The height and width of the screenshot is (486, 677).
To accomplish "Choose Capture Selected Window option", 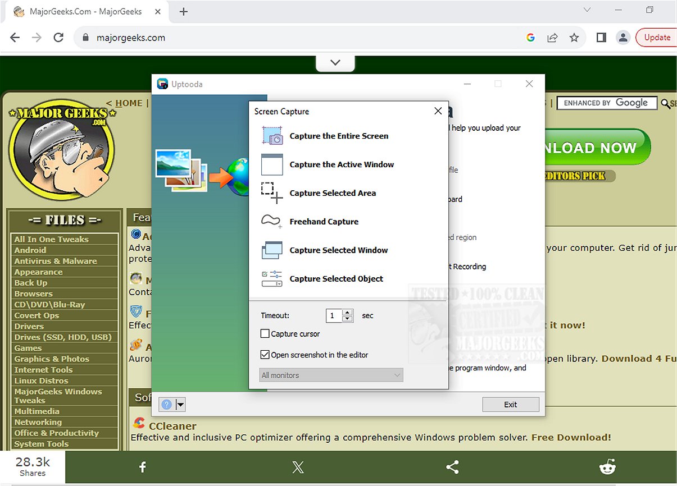I will coord(339,250).
